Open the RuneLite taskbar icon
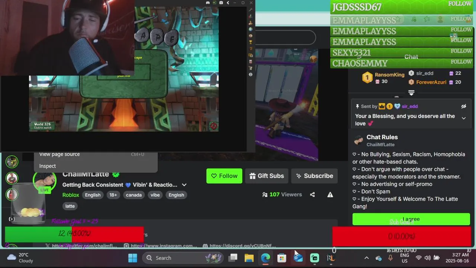 (x=331, y=258)
